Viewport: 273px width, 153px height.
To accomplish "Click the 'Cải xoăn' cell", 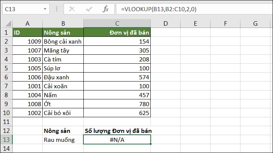I will point(63,86).
